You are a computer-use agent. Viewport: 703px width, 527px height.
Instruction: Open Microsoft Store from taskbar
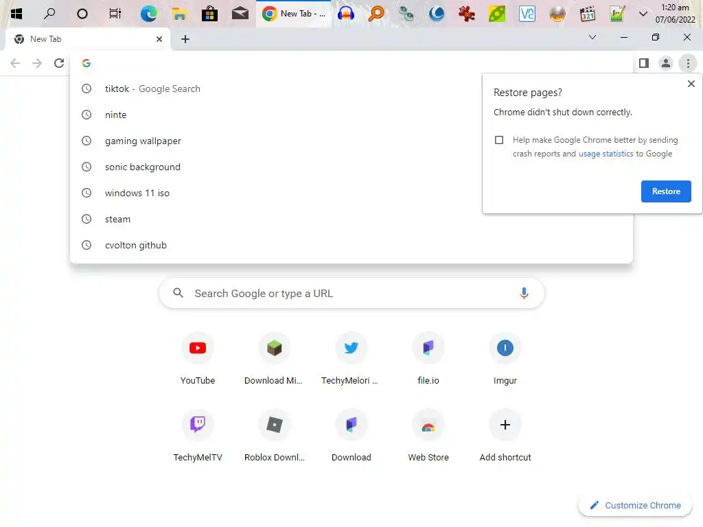pos(209,14)
